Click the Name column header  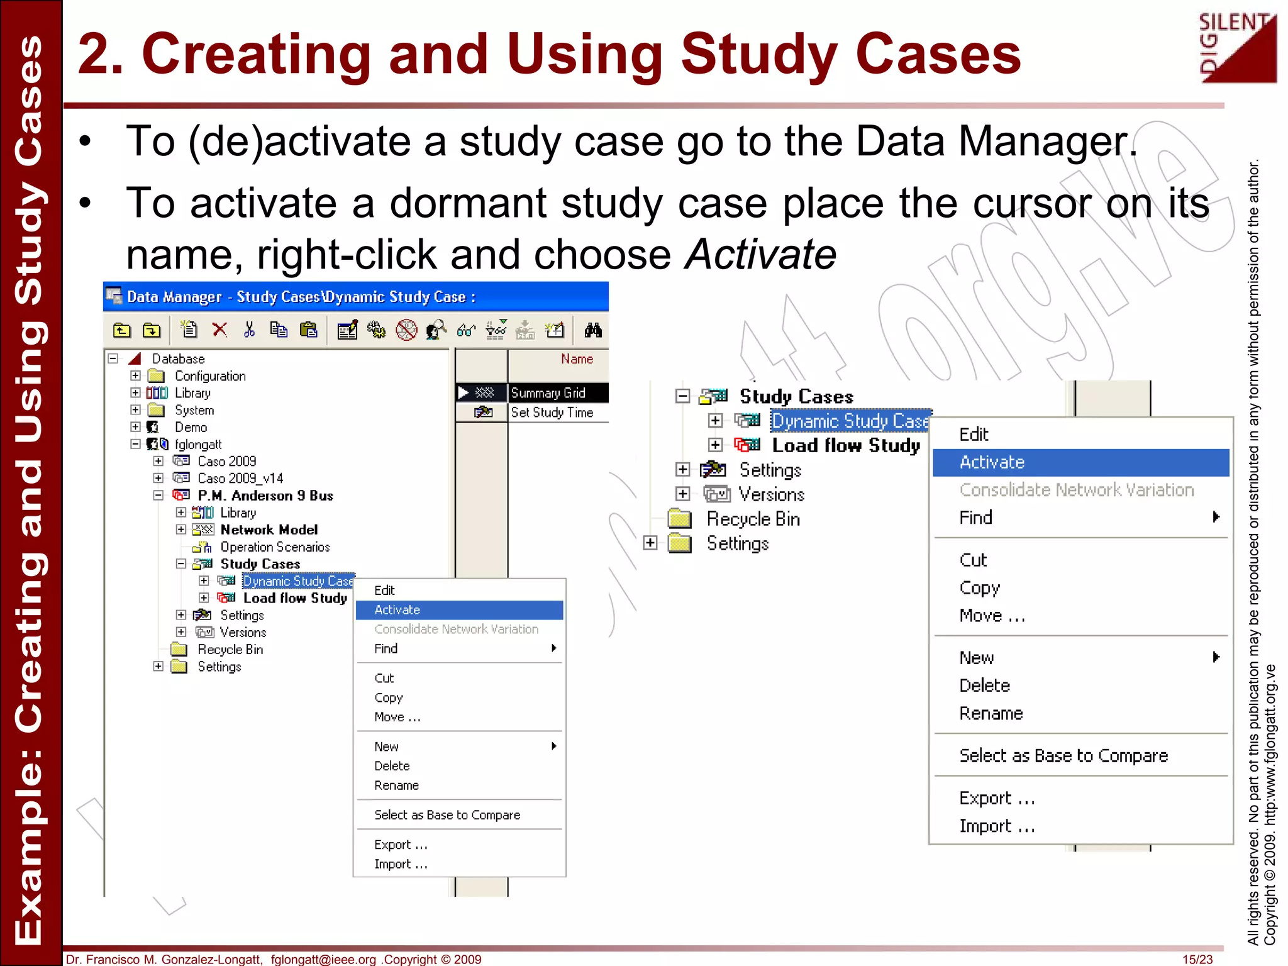tap(576, 358)
